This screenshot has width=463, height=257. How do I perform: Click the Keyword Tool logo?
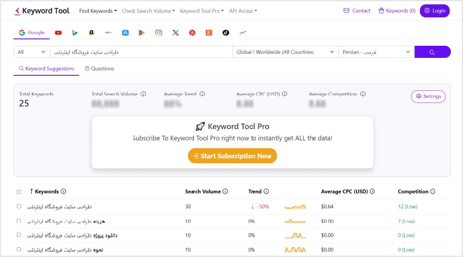pyautogui.click(x=42, y=11)
